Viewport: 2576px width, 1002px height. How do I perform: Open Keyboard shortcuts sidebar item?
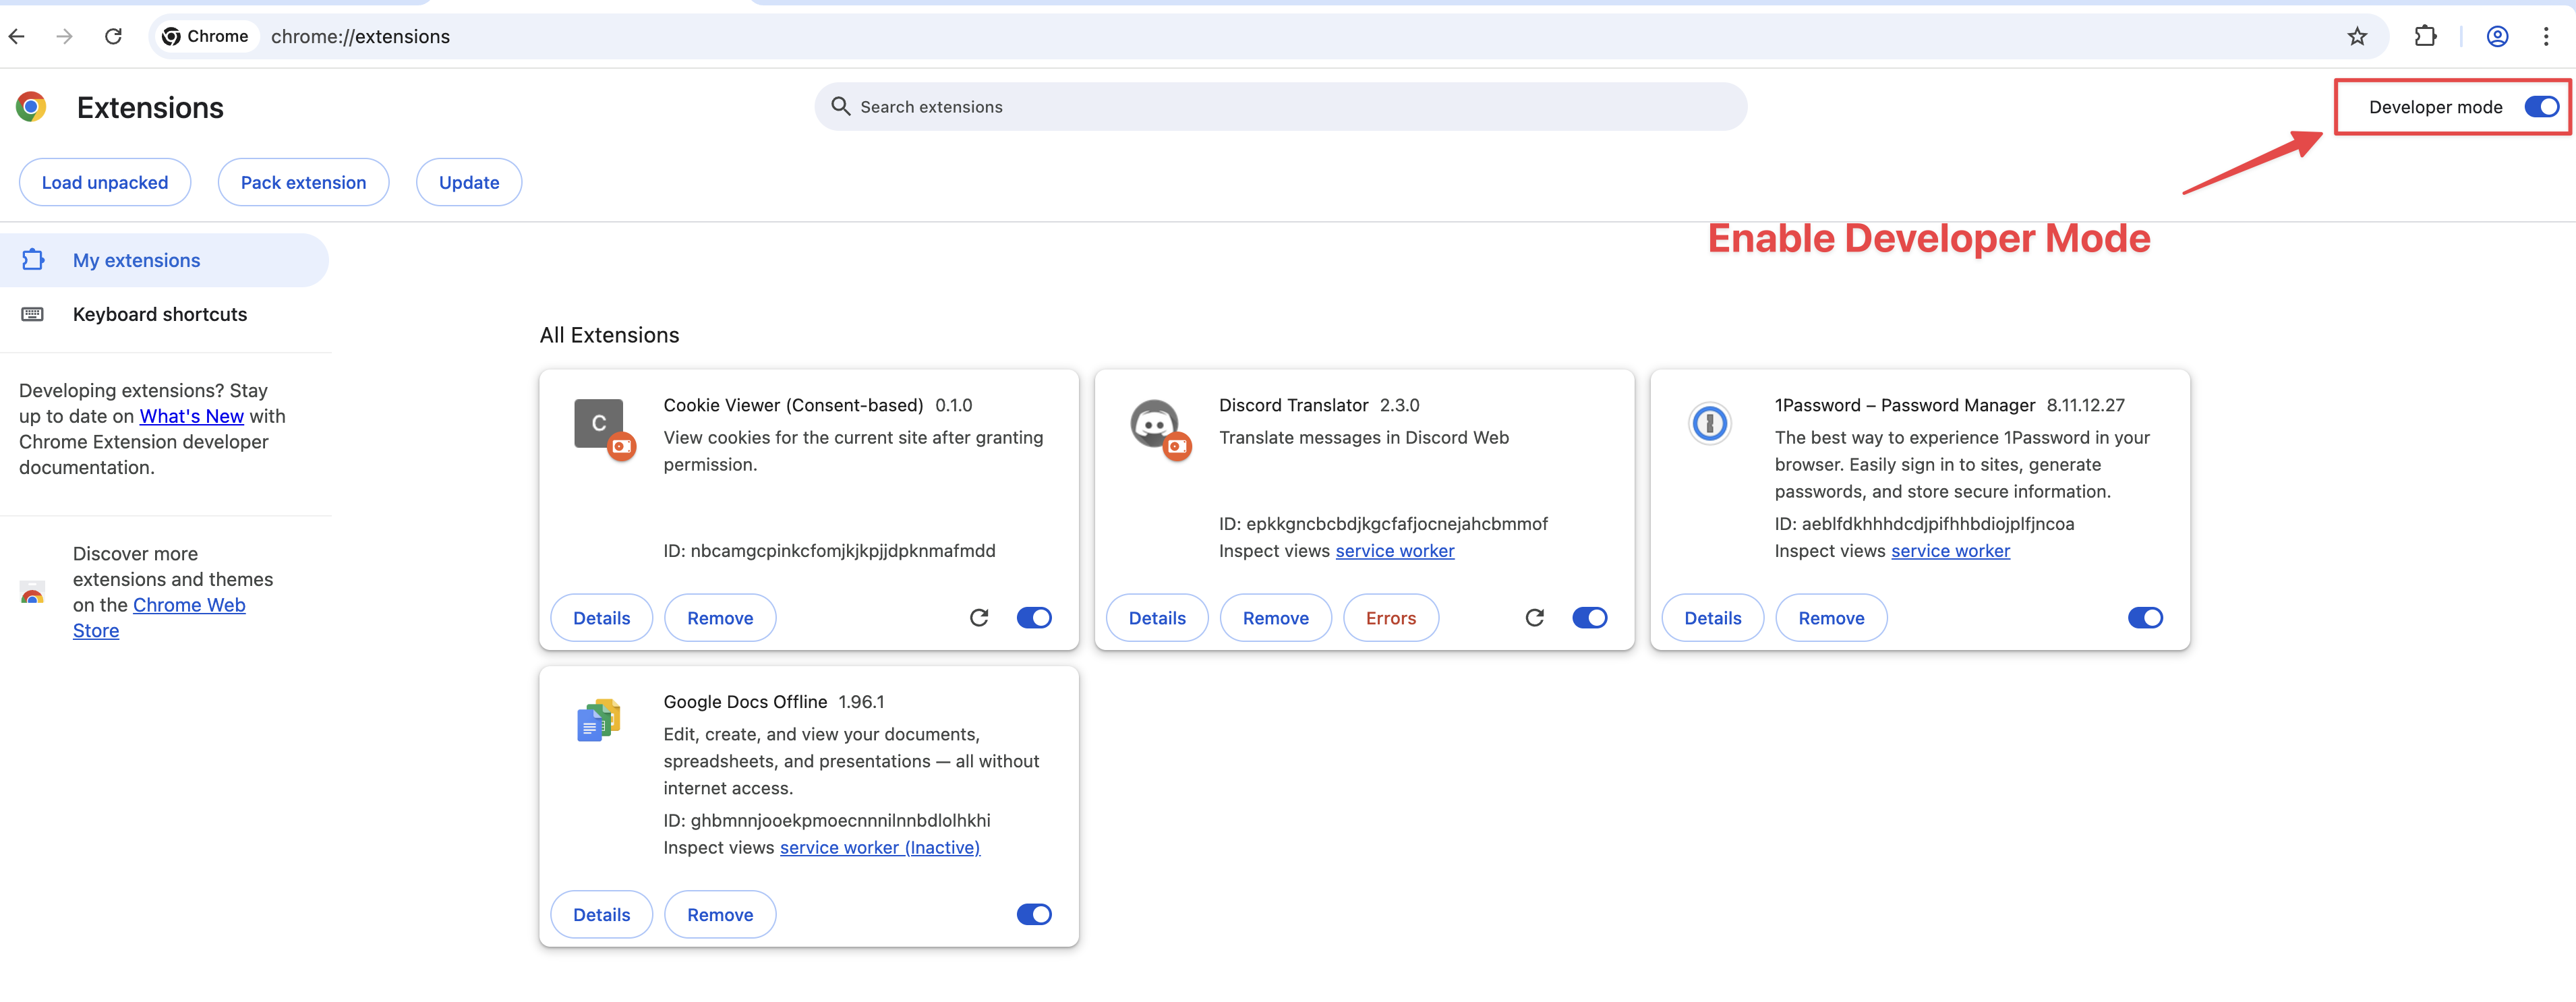click(x=159, y=315)
